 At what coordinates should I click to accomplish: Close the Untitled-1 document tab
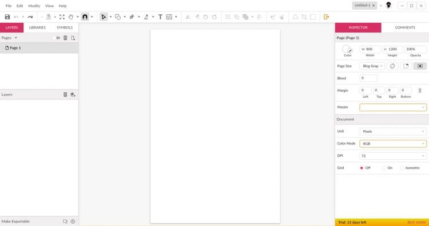click(374, 6)
